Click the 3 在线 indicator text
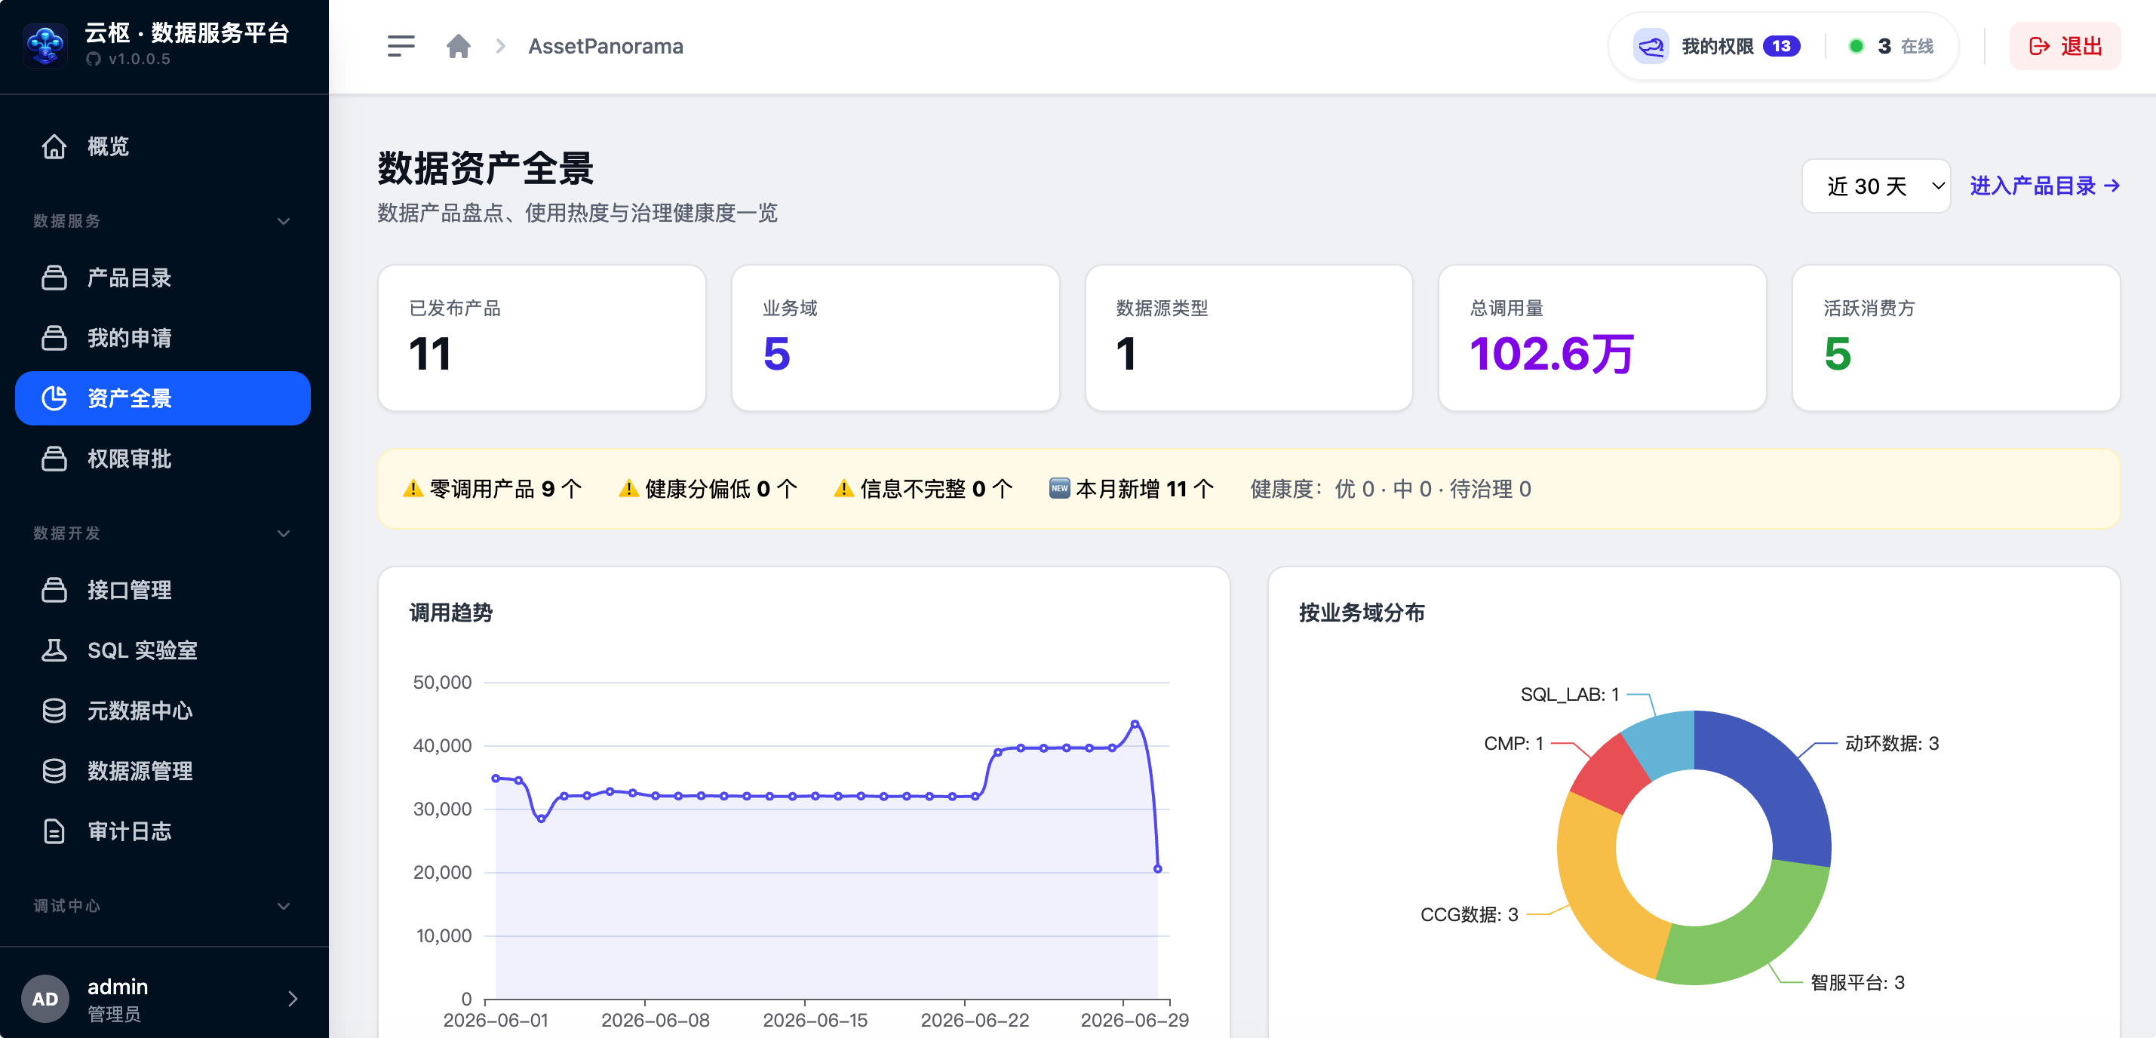The height and width of the screenshot is (1038, 2156). tap(1905, 46)
